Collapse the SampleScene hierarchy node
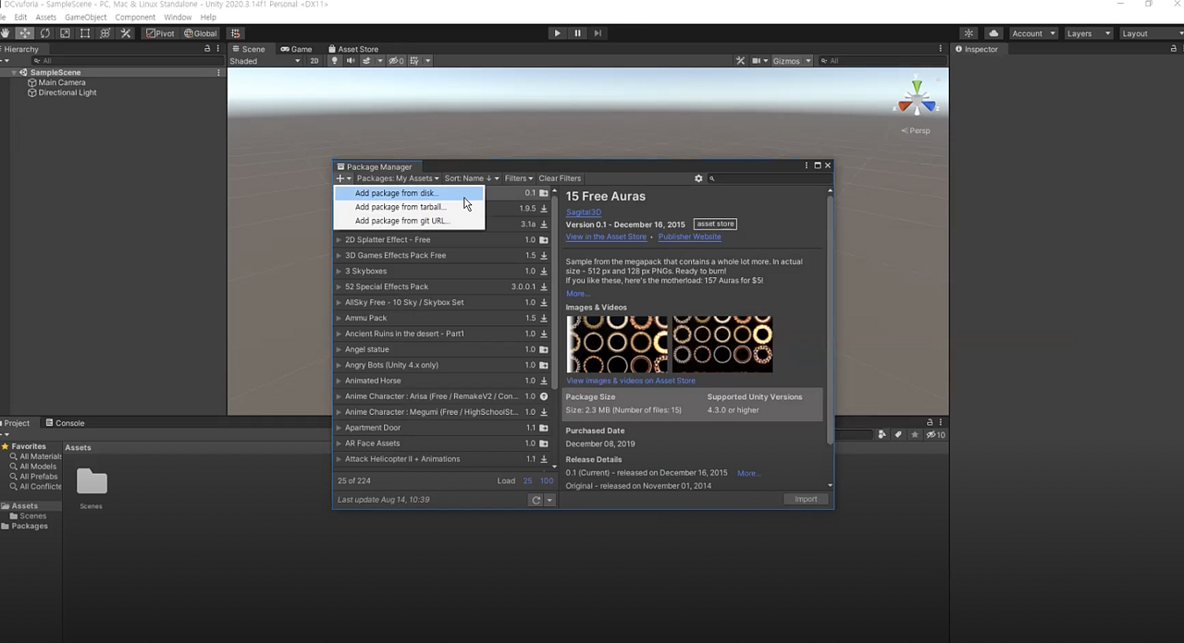The image size is (1184, 643). 14,72
